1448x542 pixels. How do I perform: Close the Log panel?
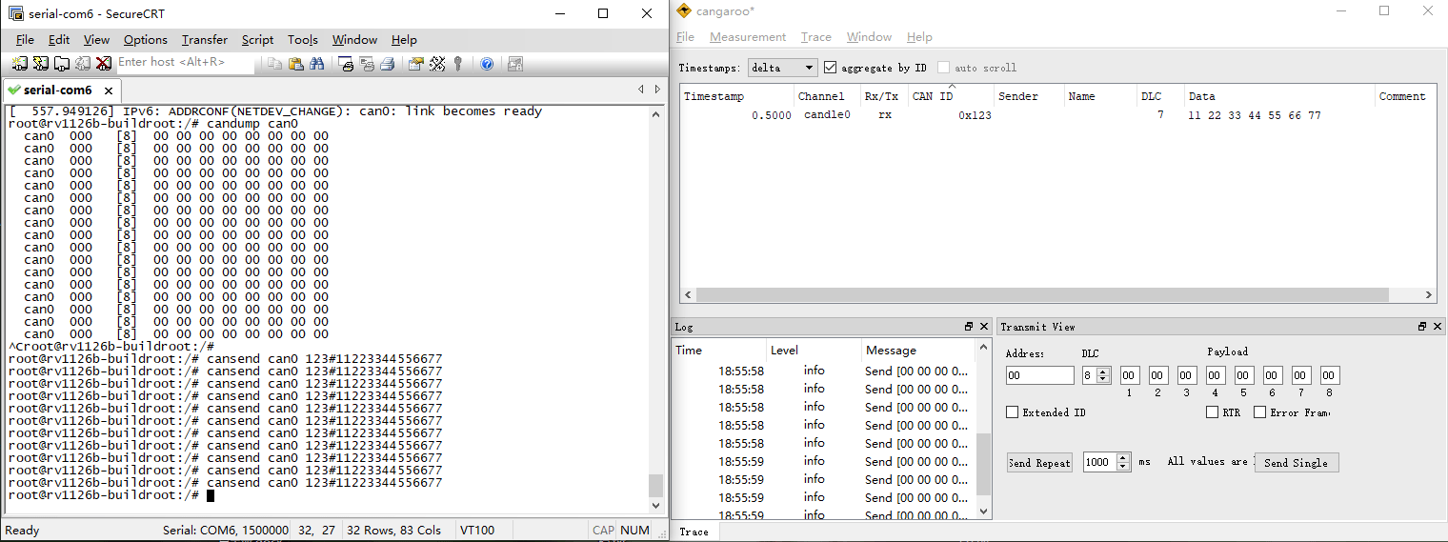[x=984, y=327]
